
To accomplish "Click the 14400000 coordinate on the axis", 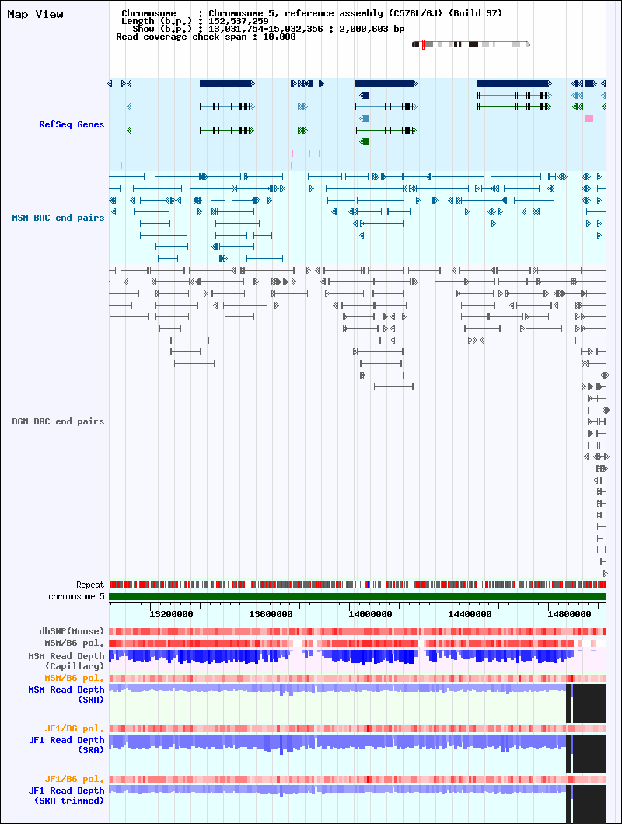I will (470, 614).
